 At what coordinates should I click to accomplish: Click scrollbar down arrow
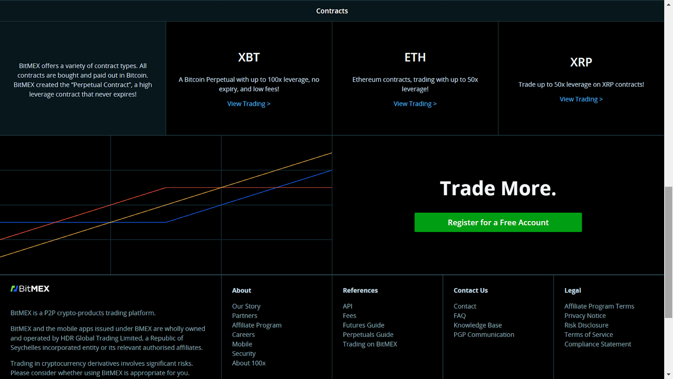coord(668,374)
